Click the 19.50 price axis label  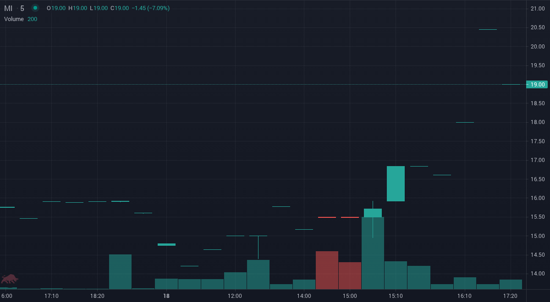(537, 65)
